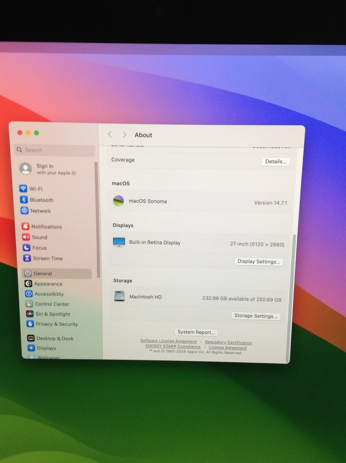
Task: Select the Desktop & Dock icon
Action: (x=31, y=338)
